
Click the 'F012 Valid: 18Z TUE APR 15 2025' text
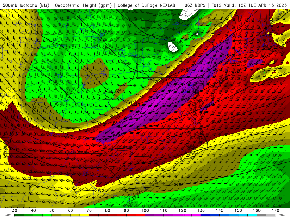coord(249,5)
